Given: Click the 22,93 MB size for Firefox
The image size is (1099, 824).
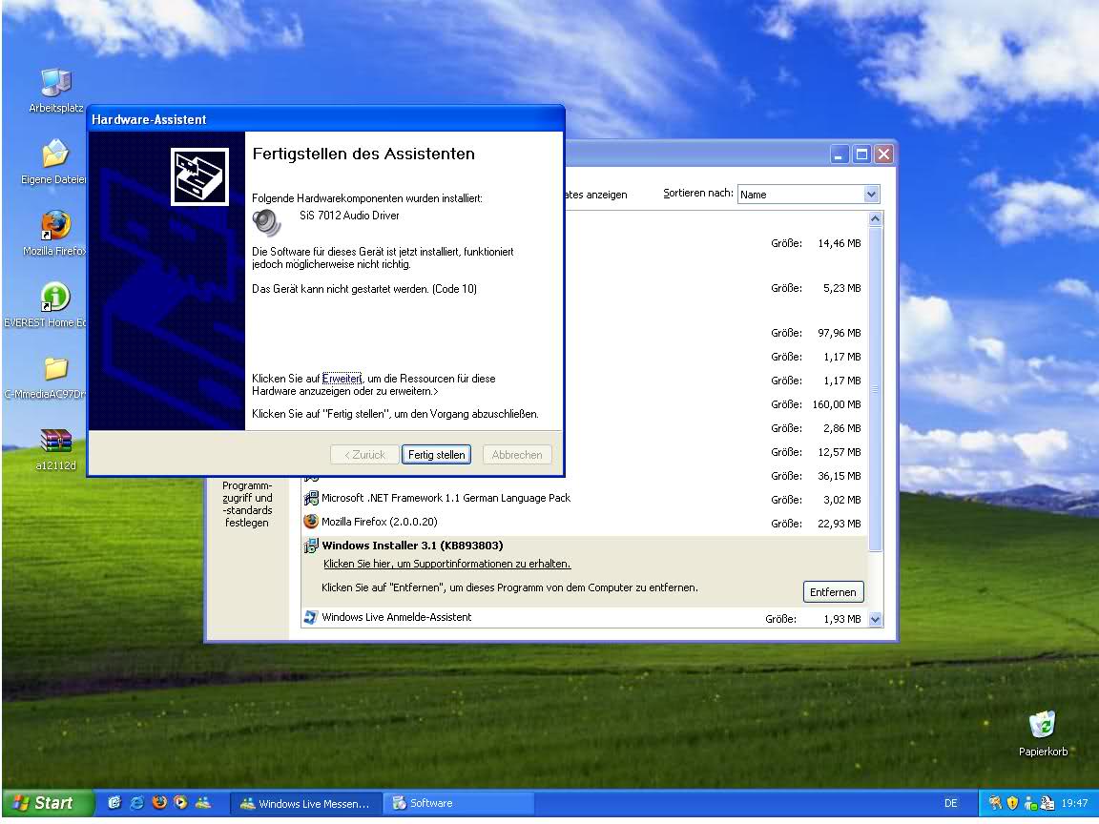Looking at the screenshot, I should pos(839,525).
